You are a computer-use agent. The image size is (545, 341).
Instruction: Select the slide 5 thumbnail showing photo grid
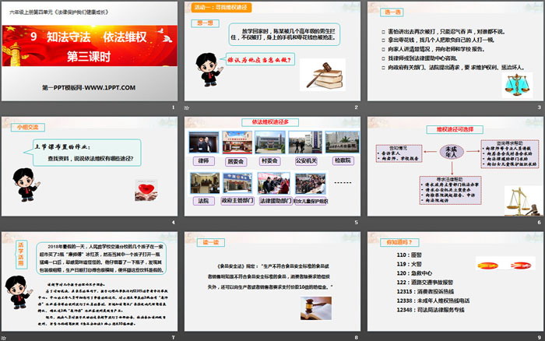click(271, 171)
